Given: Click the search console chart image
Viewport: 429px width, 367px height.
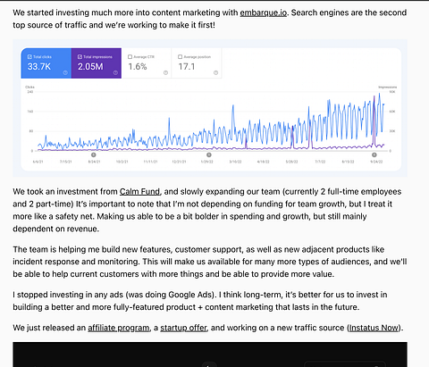Looking at the screenshot, I should (x=210, y=108).
